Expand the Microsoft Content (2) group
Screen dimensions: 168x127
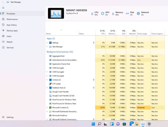[x=47, y=107]
